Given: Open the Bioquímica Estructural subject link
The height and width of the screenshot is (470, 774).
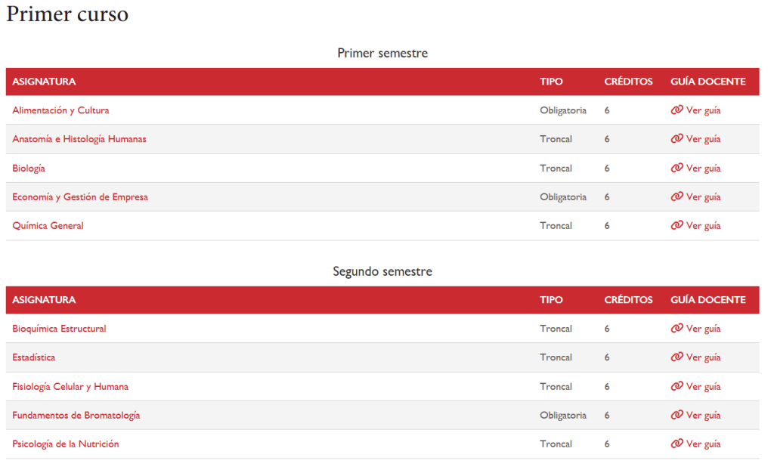Looking at the screenshot, I should click(x=59, y=328).
